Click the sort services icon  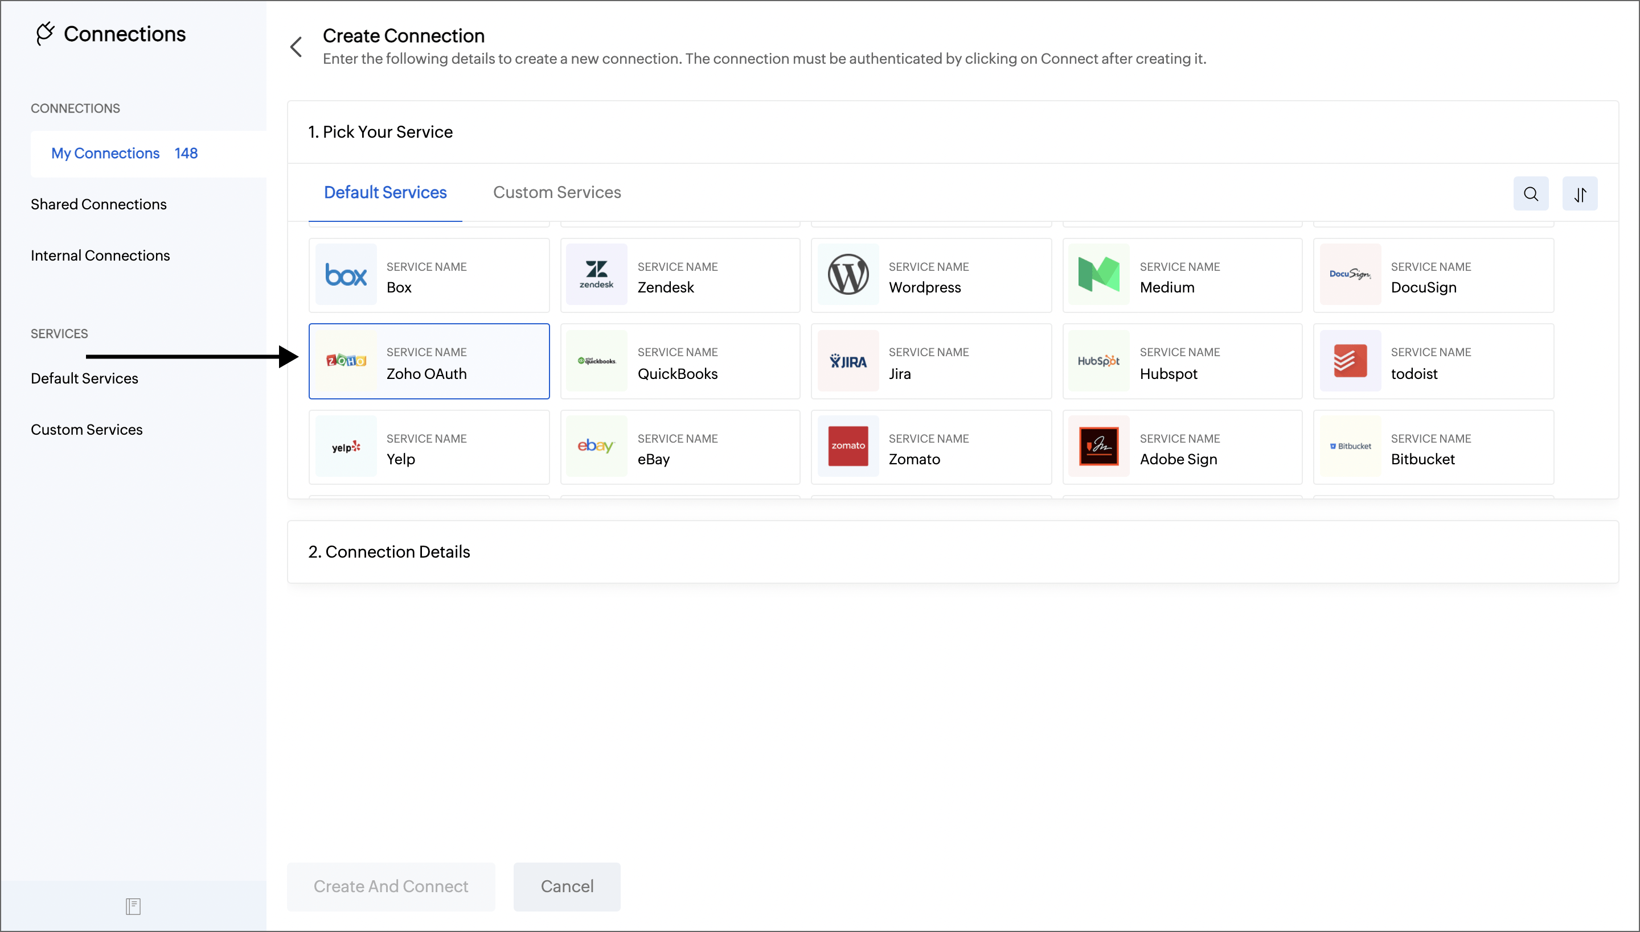coord(1580,194)
